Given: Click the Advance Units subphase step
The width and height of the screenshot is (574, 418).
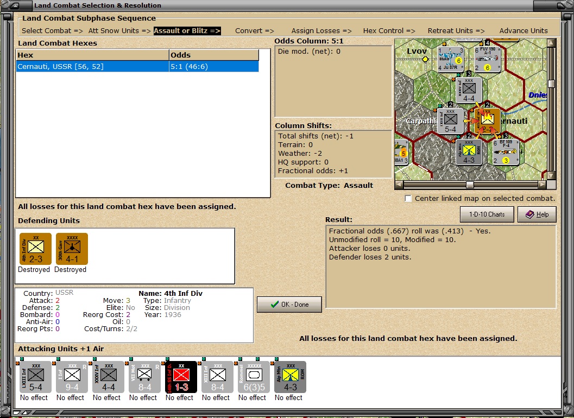Looking at the screenshot, I should (x=523, y=31).
